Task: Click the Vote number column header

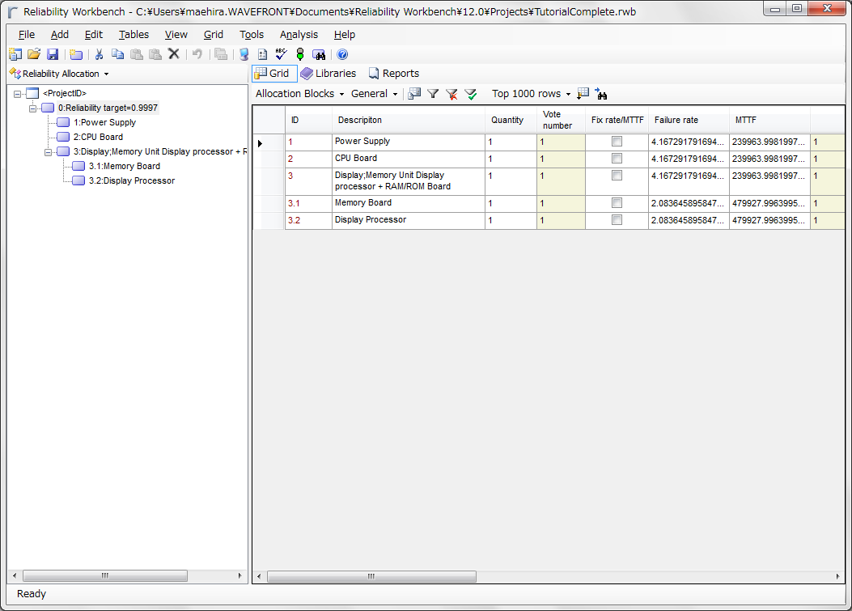Action: point(561,120)
